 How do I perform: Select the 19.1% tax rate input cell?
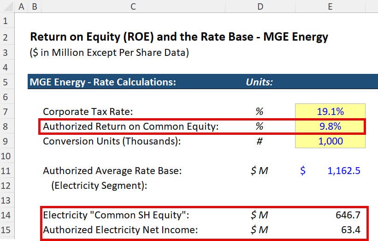click(330, 112)
